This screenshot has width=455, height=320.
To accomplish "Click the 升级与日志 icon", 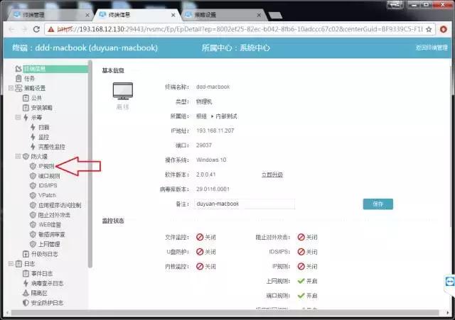I will [26, 254].
